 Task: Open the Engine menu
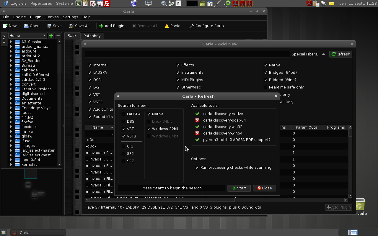[x=19, y=17]
